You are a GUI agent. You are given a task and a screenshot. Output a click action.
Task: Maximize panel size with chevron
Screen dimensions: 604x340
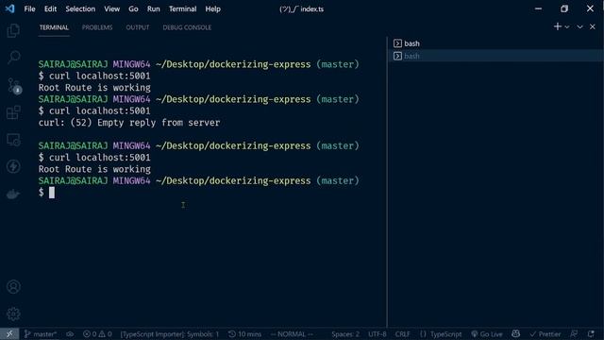point(579,26)
